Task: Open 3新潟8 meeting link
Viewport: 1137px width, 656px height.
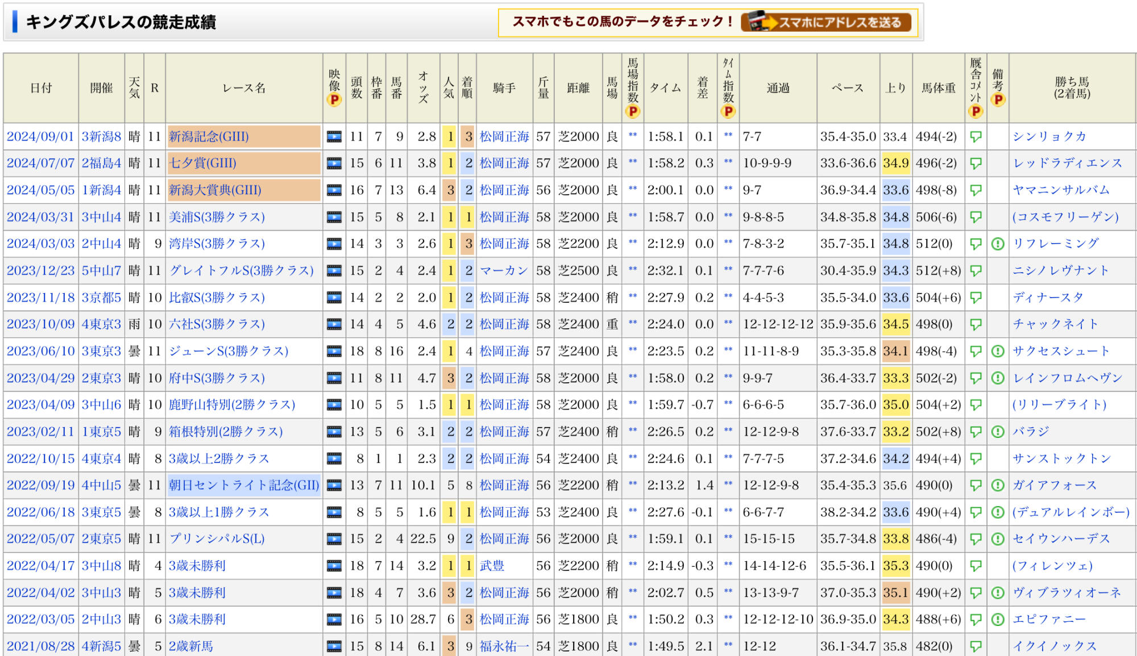Action: [101, 137]
